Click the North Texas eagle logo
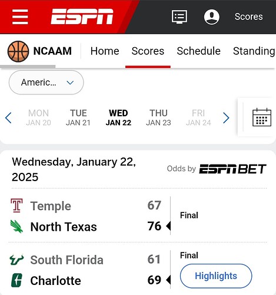 tap(16, 227)
